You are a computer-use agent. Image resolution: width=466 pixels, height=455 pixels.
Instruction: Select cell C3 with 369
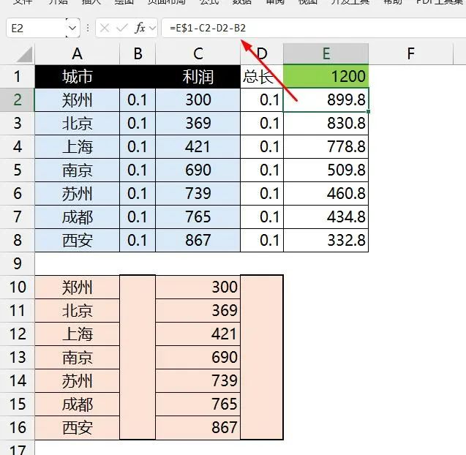click(198, 124)
